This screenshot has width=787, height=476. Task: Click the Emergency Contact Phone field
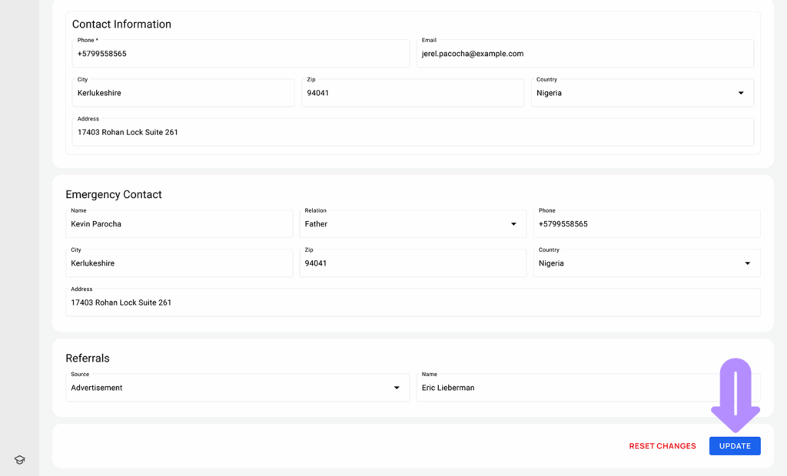[646, 224]
